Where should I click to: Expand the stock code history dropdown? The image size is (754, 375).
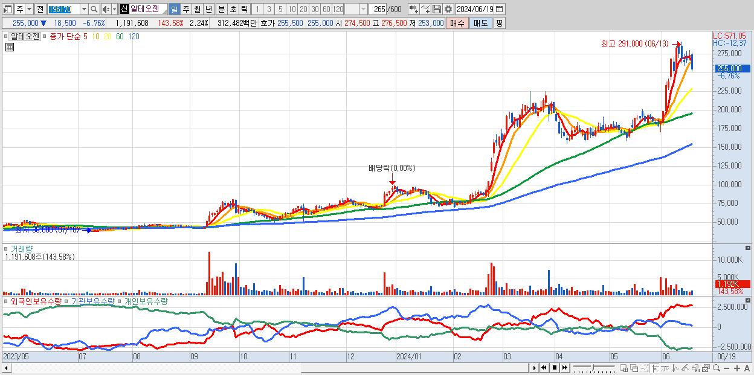pyautogui.click(x=84, y=9)
